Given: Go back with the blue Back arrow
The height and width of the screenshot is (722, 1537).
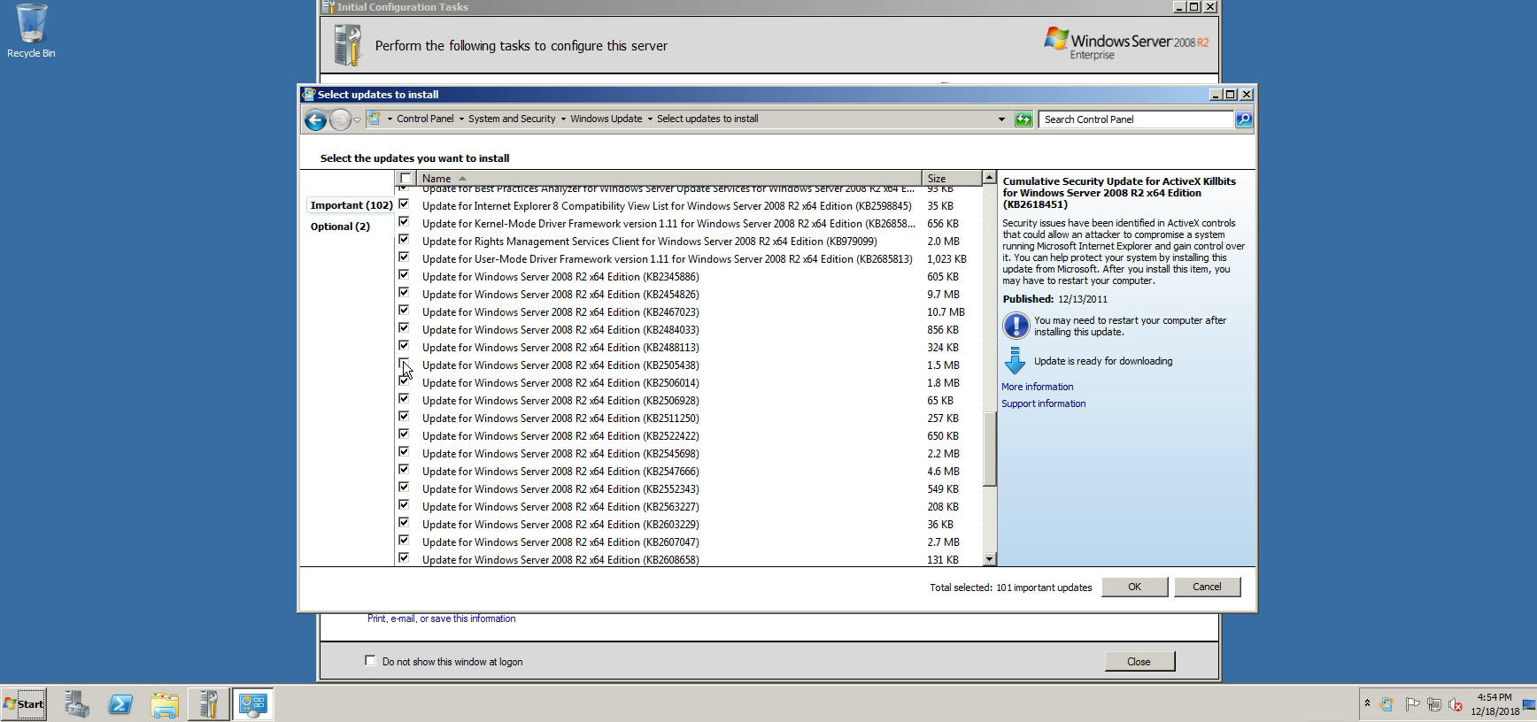Looking at the screenshot, I should coord(315,119).
